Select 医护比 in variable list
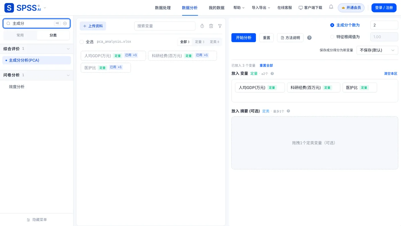This screenshot has height=226, width=401. (x=106, y=68)
